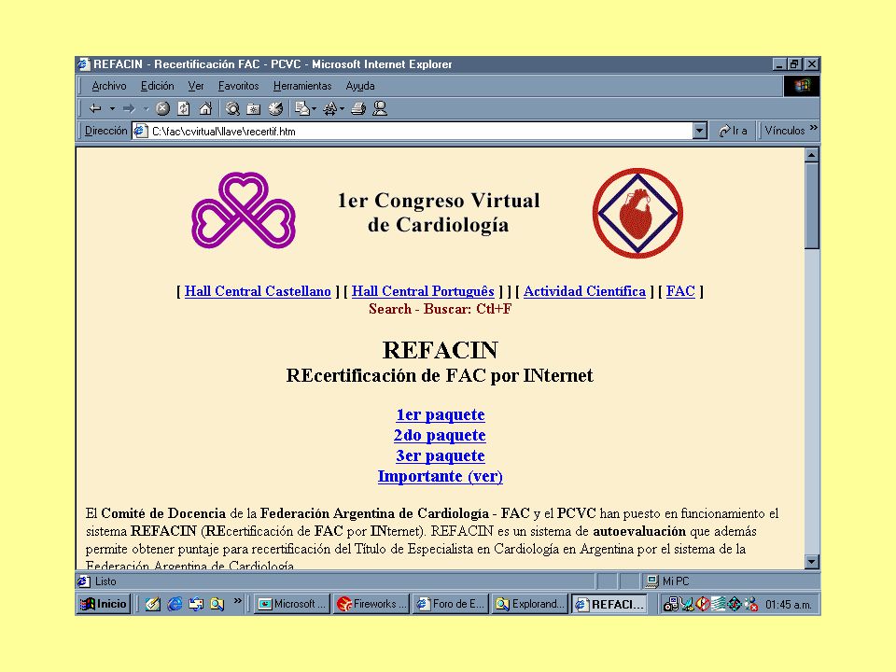896x672 pixels.
Task: Click the vertical scrollbar thumb
Action: pos(811,205)
